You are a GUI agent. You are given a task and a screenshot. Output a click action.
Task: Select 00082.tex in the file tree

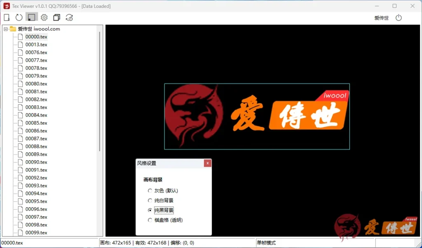click(x=36, y=99)
